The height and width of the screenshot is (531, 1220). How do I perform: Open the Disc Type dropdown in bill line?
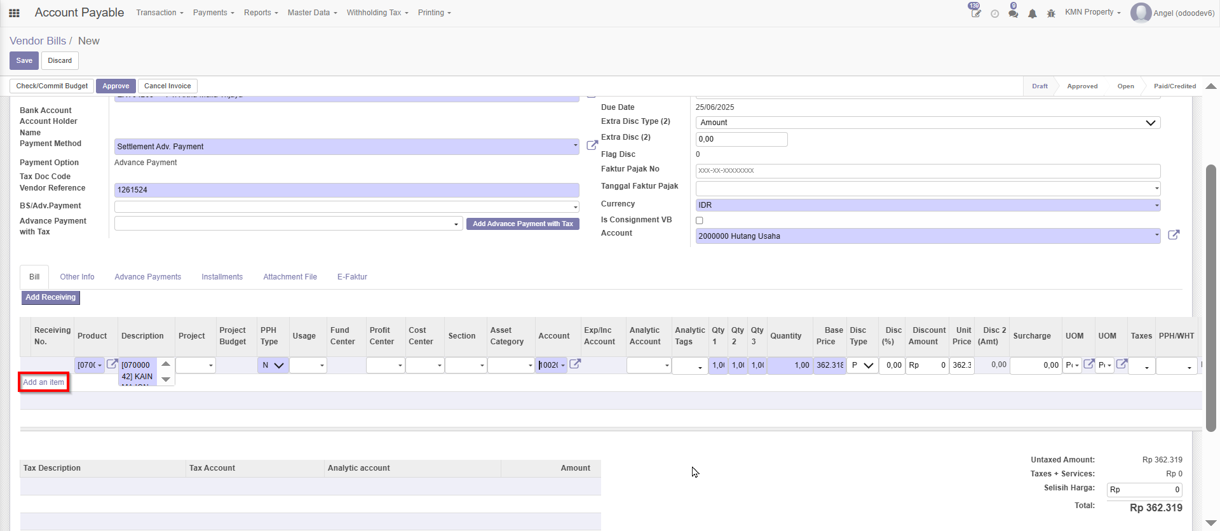tap(862, 365)
